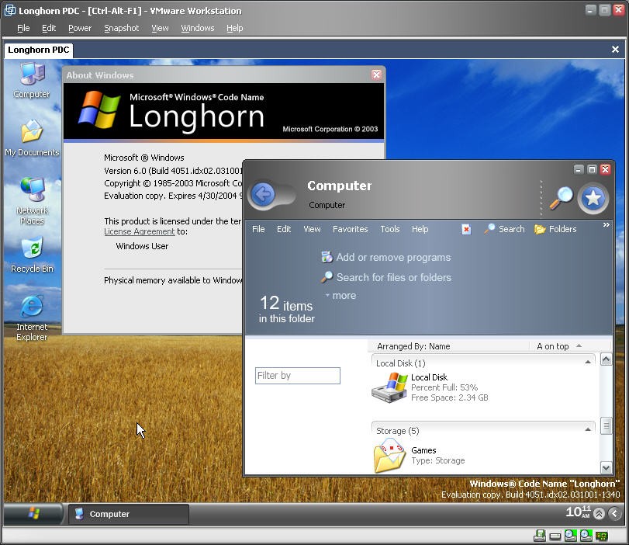The width and height of the screenshot is (629, 545).
Task: Open Internet Explorer from the desktop
Action: pyautogui.click(x=32, y=307)
